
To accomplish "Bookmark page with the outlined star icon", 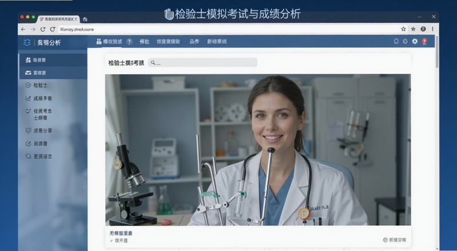I will [403, 29].
